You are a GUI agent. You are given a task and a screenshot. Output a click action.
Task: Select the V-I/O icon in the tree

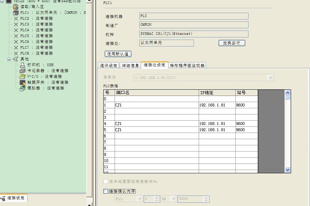point(23,76)
